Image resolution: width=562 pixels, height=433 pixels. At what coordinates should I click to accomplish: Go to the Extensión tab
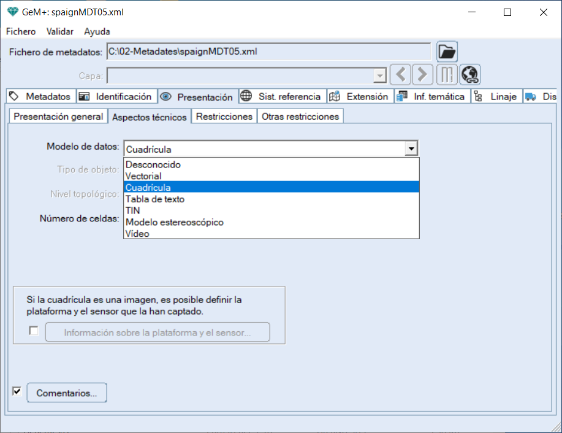point(360,96)
